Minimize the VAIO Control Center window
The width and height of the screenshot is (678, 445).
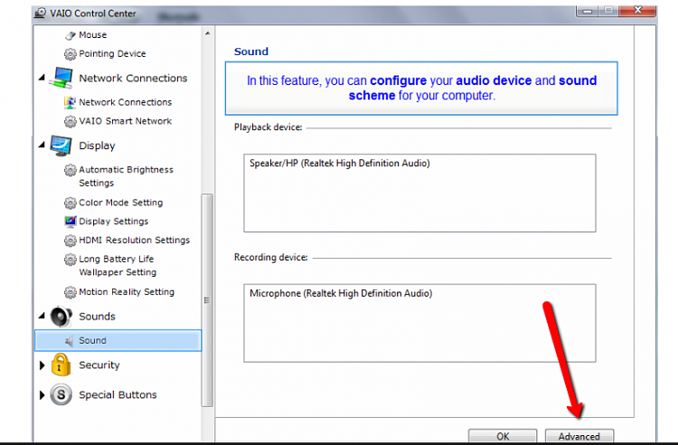click(x=588, y=10)
